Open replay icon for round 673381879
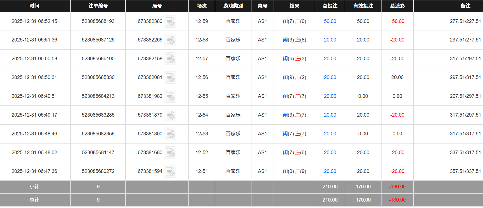Screen dimensions: 483x208 click(x=170, y=115)
